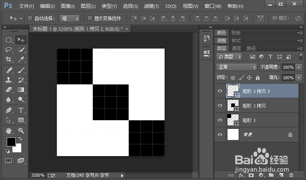Open the 3D panel icon

point(206,53)
